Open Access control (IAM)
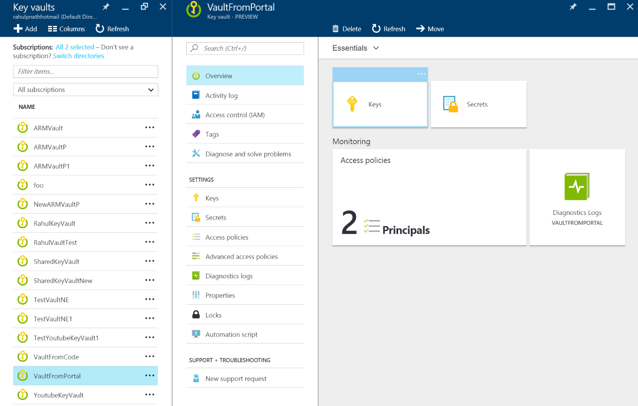This screenshot has width=638, height=406. pos(245,115)
